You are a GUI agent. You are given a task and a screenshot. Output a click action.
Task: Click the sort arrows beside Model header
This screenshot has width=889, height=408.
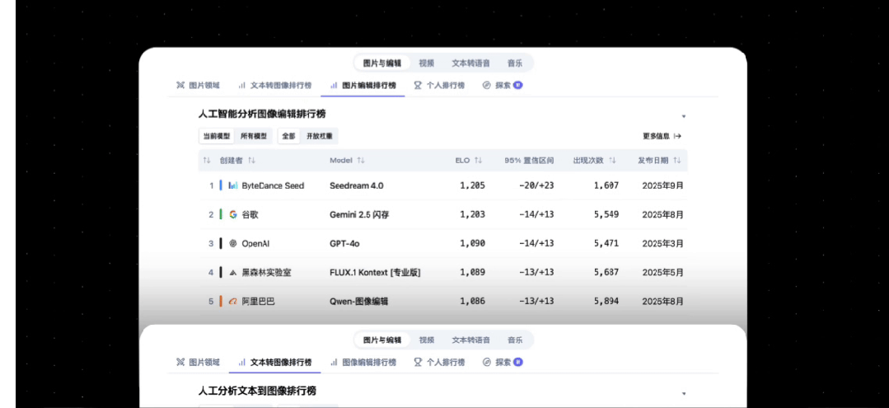coord(361,160)
